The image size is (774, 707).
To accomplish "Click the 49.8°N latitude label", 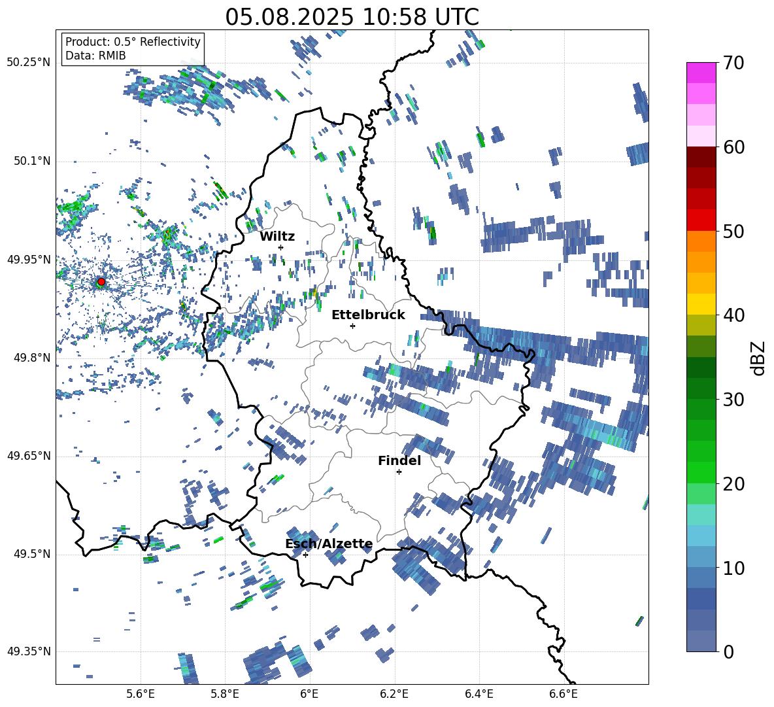I will coord(32,358).
